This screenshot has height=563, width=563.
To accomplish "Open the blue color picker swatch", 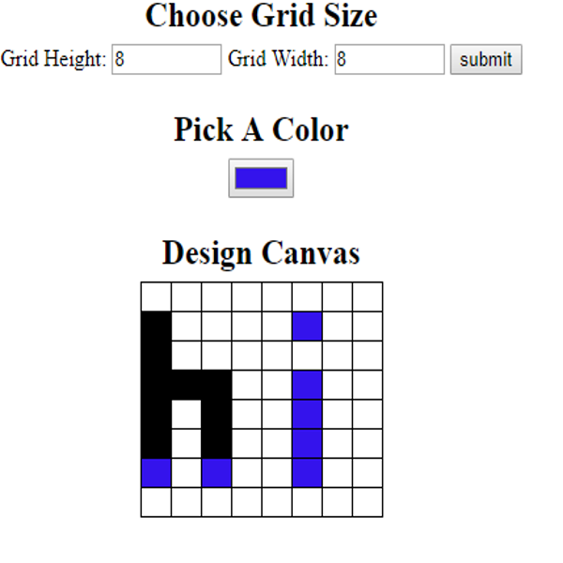I will click(261, 178).
